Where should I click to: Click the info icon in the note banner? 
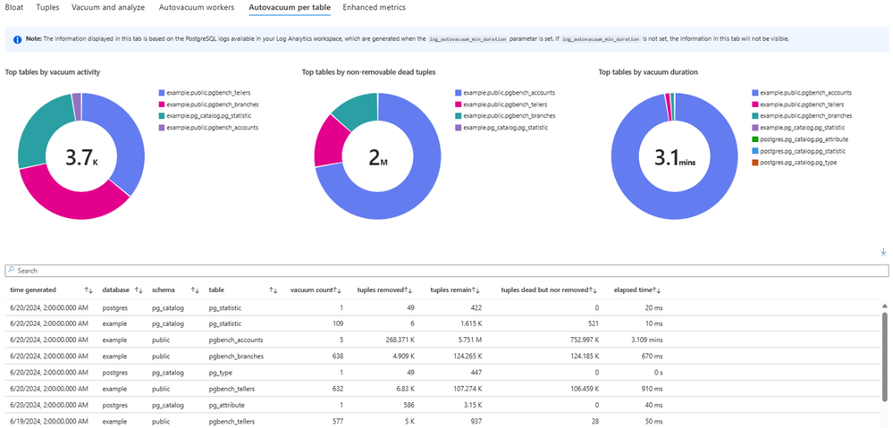[18, 39]
